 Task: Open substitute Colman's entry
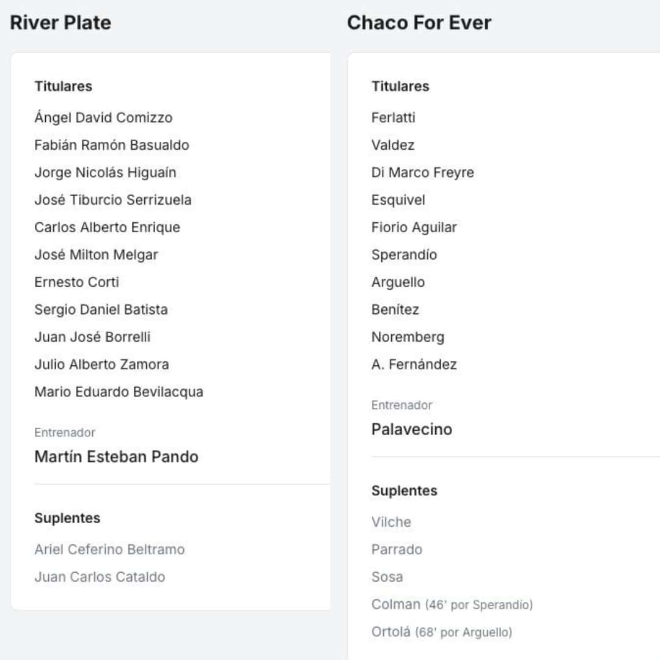pyautogui.click(x=395, y=604)
